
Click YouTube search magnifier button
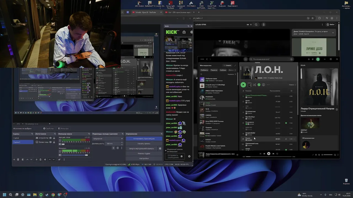pos(256,24)
